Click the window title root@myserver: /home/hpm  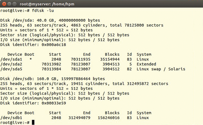coord(47,4)
